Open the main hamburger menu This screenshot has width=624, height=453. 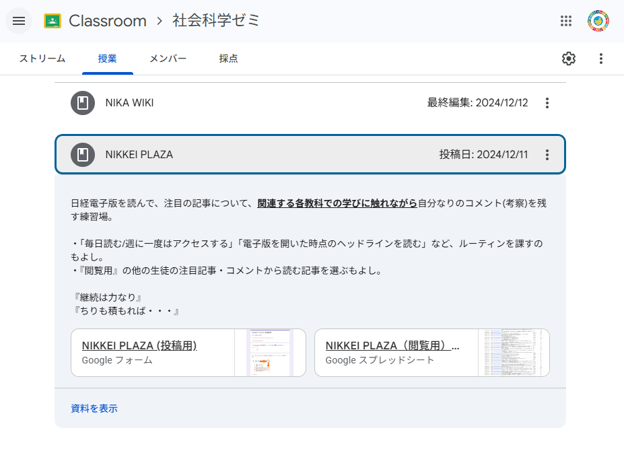coord(19,21)
